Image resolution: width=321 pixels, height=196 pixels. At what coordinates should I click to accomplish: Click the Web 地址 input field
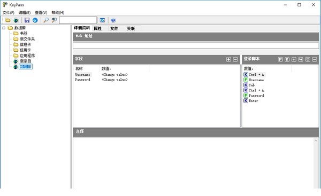coord(196,45)
